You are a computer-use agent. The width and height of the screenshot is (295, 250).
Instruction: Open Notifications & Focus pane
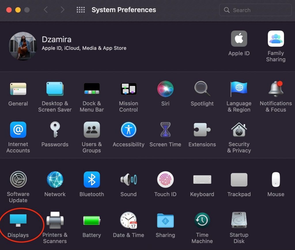tap(276, 89)
